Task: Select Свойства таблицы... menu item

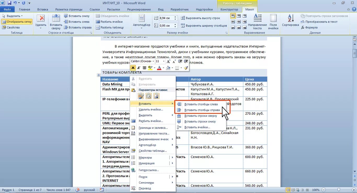Action: coord(153,151)
